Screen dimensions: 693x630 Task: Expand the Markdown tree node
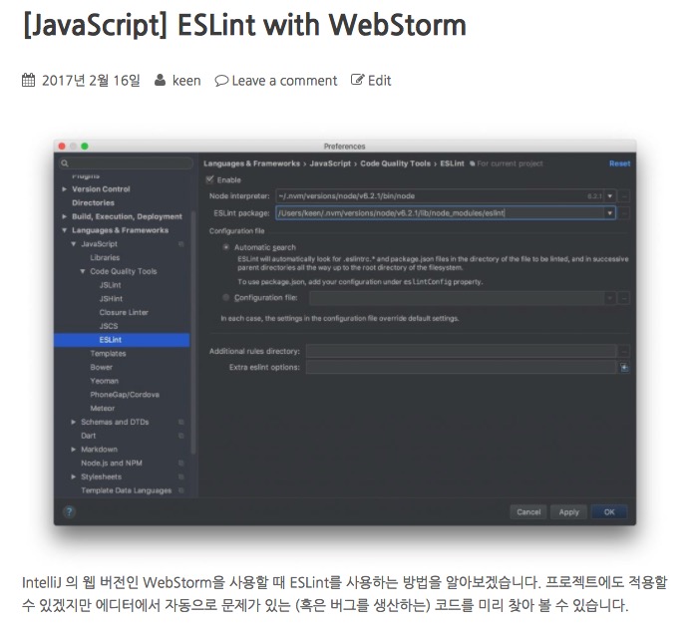click(x=74, y=450)
